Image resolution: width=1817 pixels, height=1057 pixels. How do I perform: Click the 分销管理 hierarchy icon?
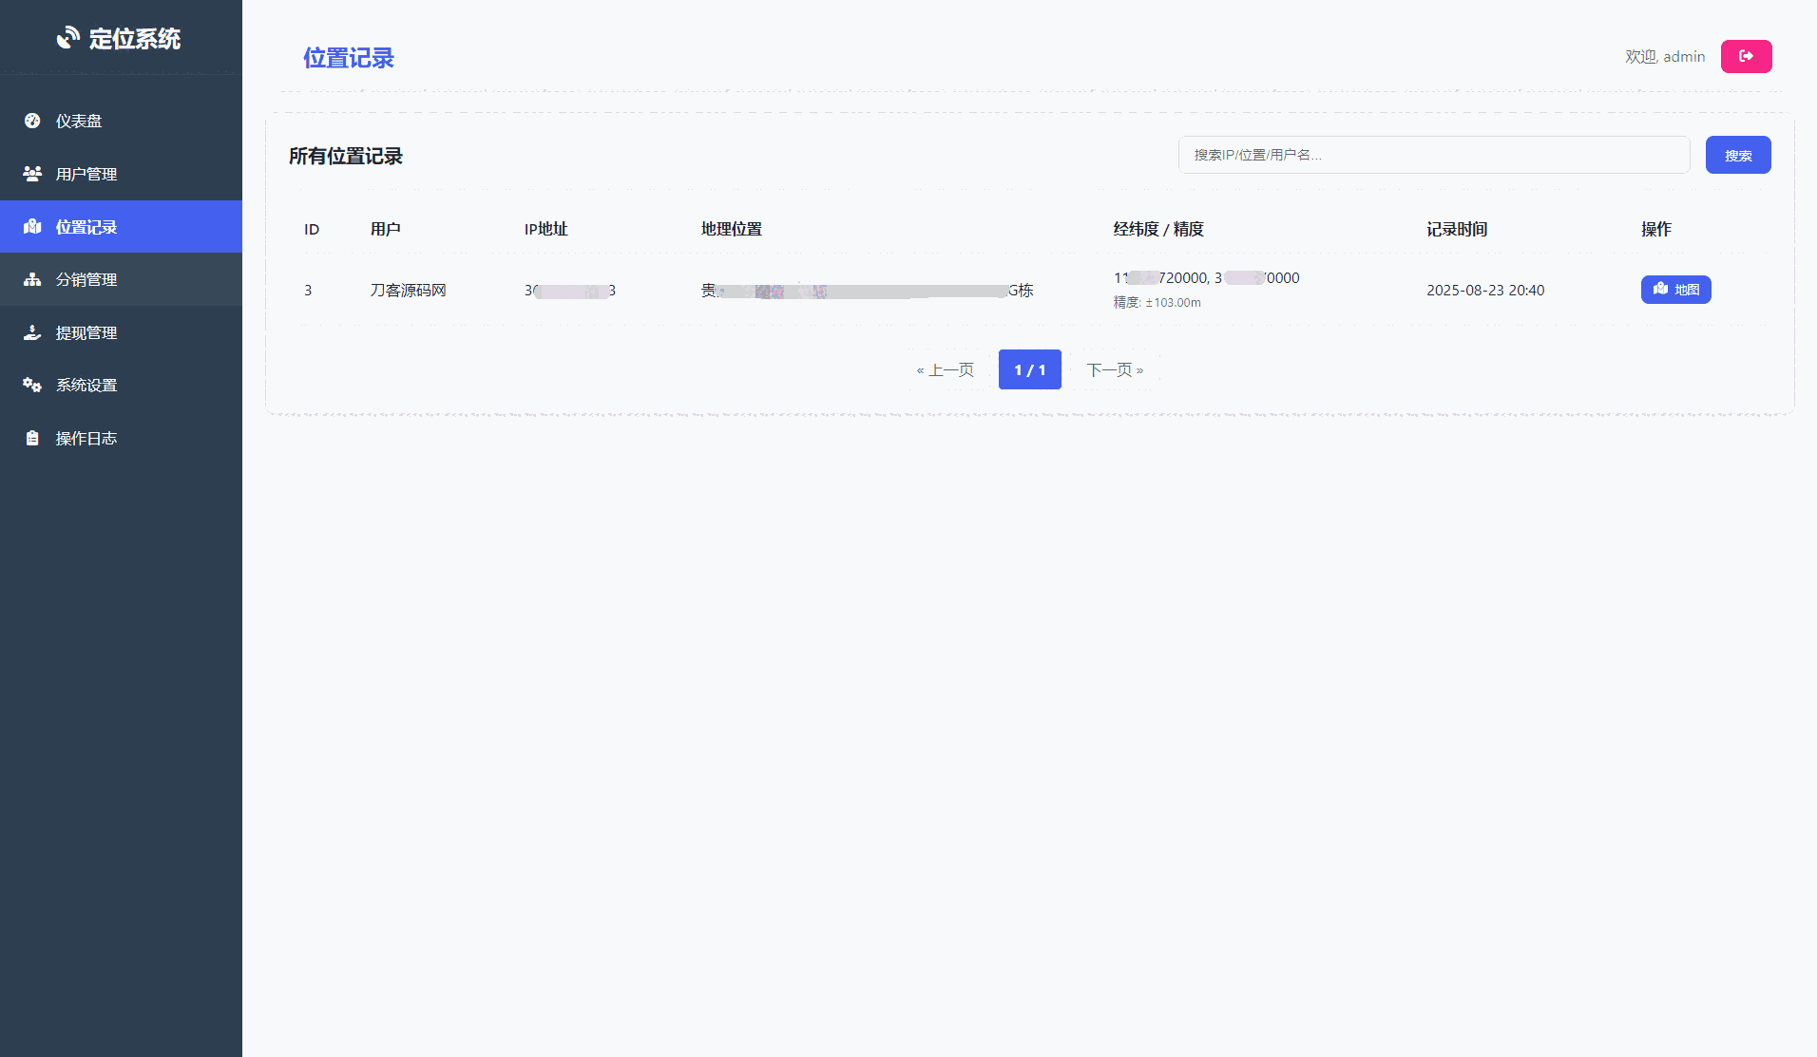tap(32, 279)
